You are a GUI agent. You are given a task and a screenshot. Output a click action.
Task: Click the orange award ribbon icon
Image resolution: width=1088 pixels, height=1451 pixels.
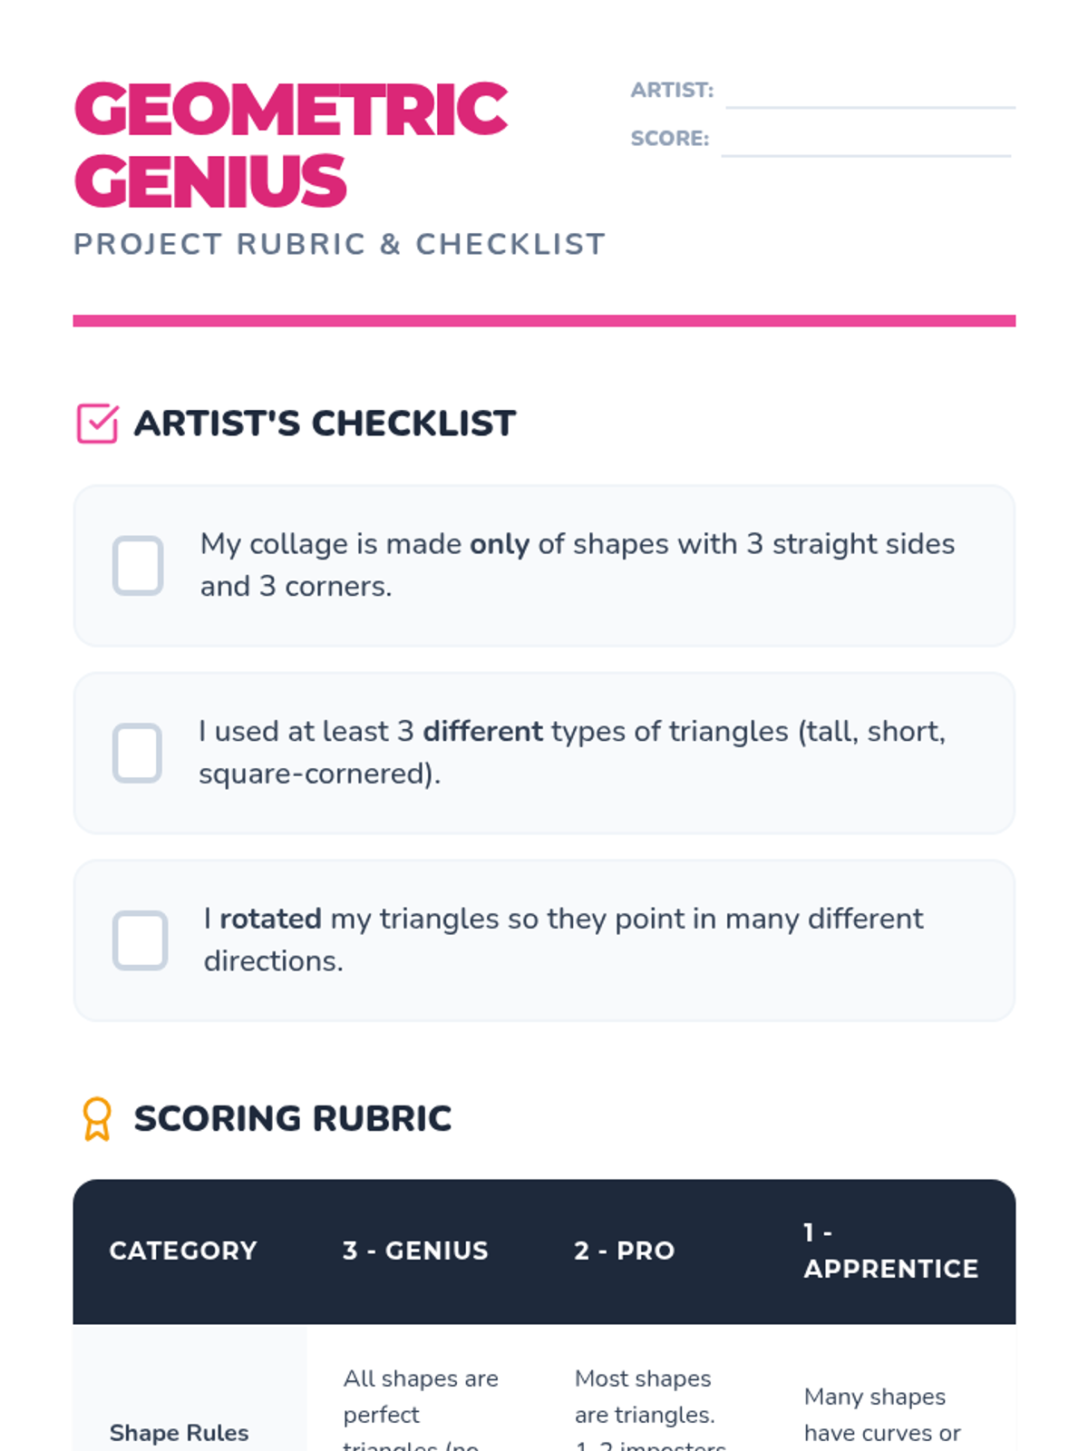point(97,1118)
